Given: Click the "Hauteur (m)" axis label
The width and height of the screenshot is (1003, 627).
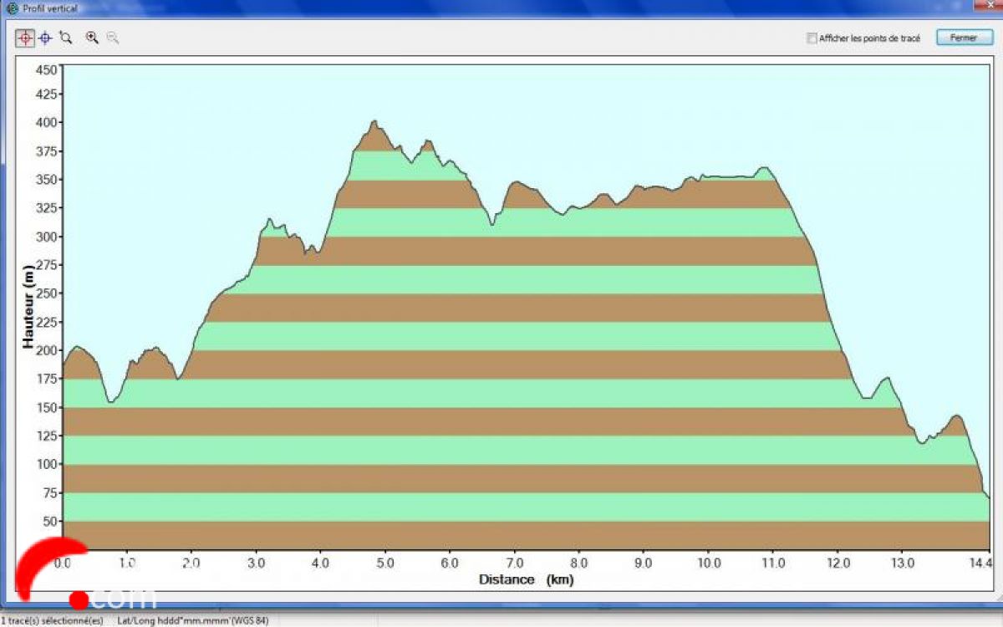Looking at the screenshot, I should pyautogui.click(x=28, y=307).
